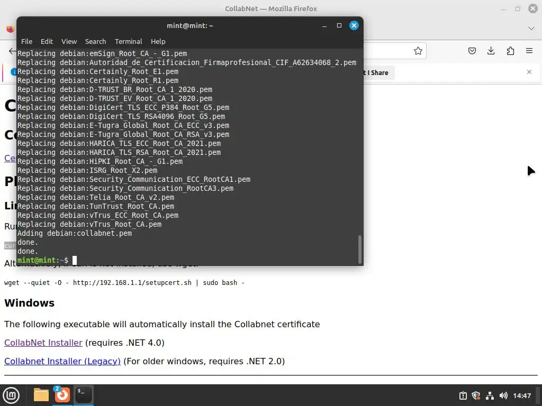Open the terminal File menu

coord(26,41)
